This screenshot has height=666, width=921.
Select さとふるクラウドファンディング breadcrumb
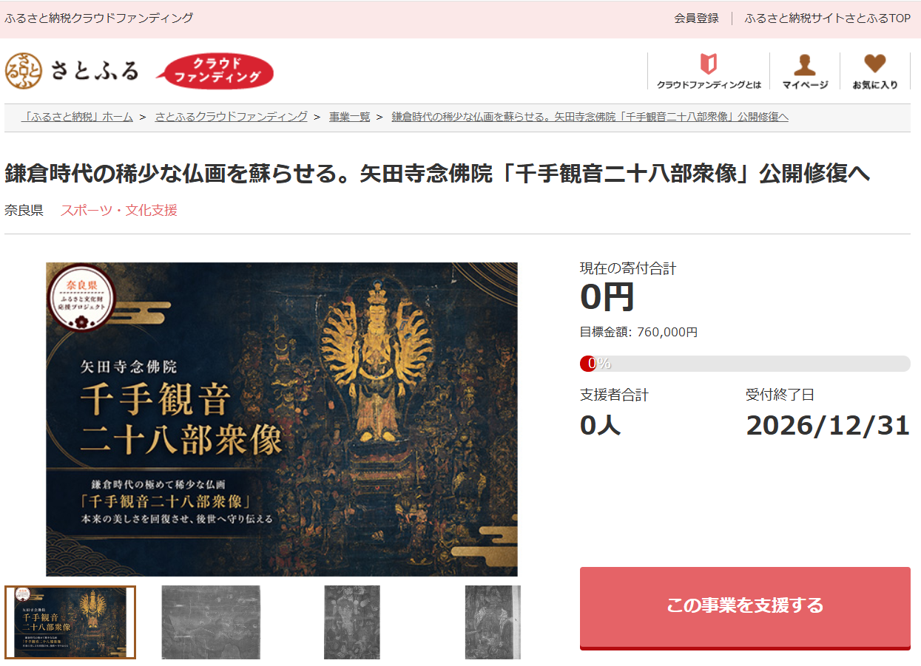(231, 117)
